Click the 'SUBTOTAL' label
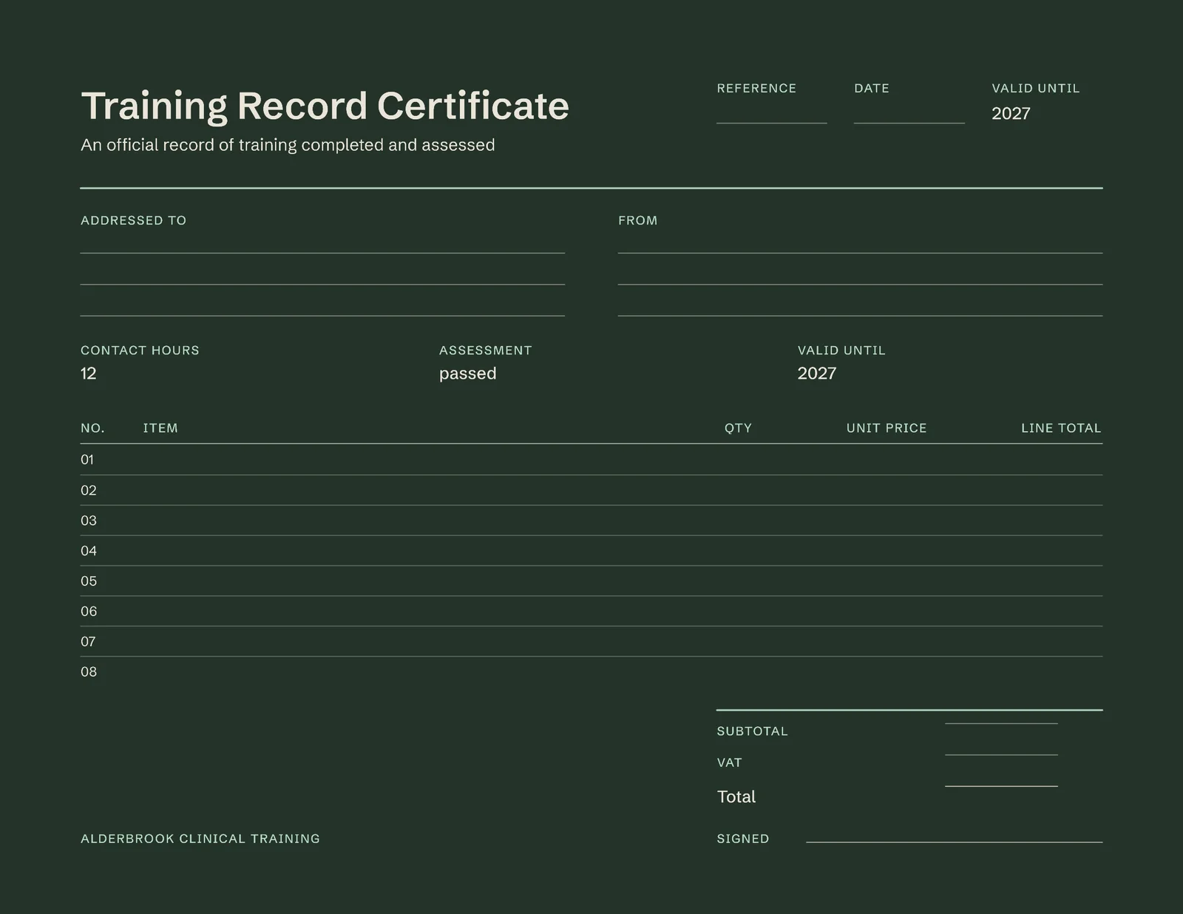Image resolution: width=1183 pixels, height=914 pixels. pos(752,731)
